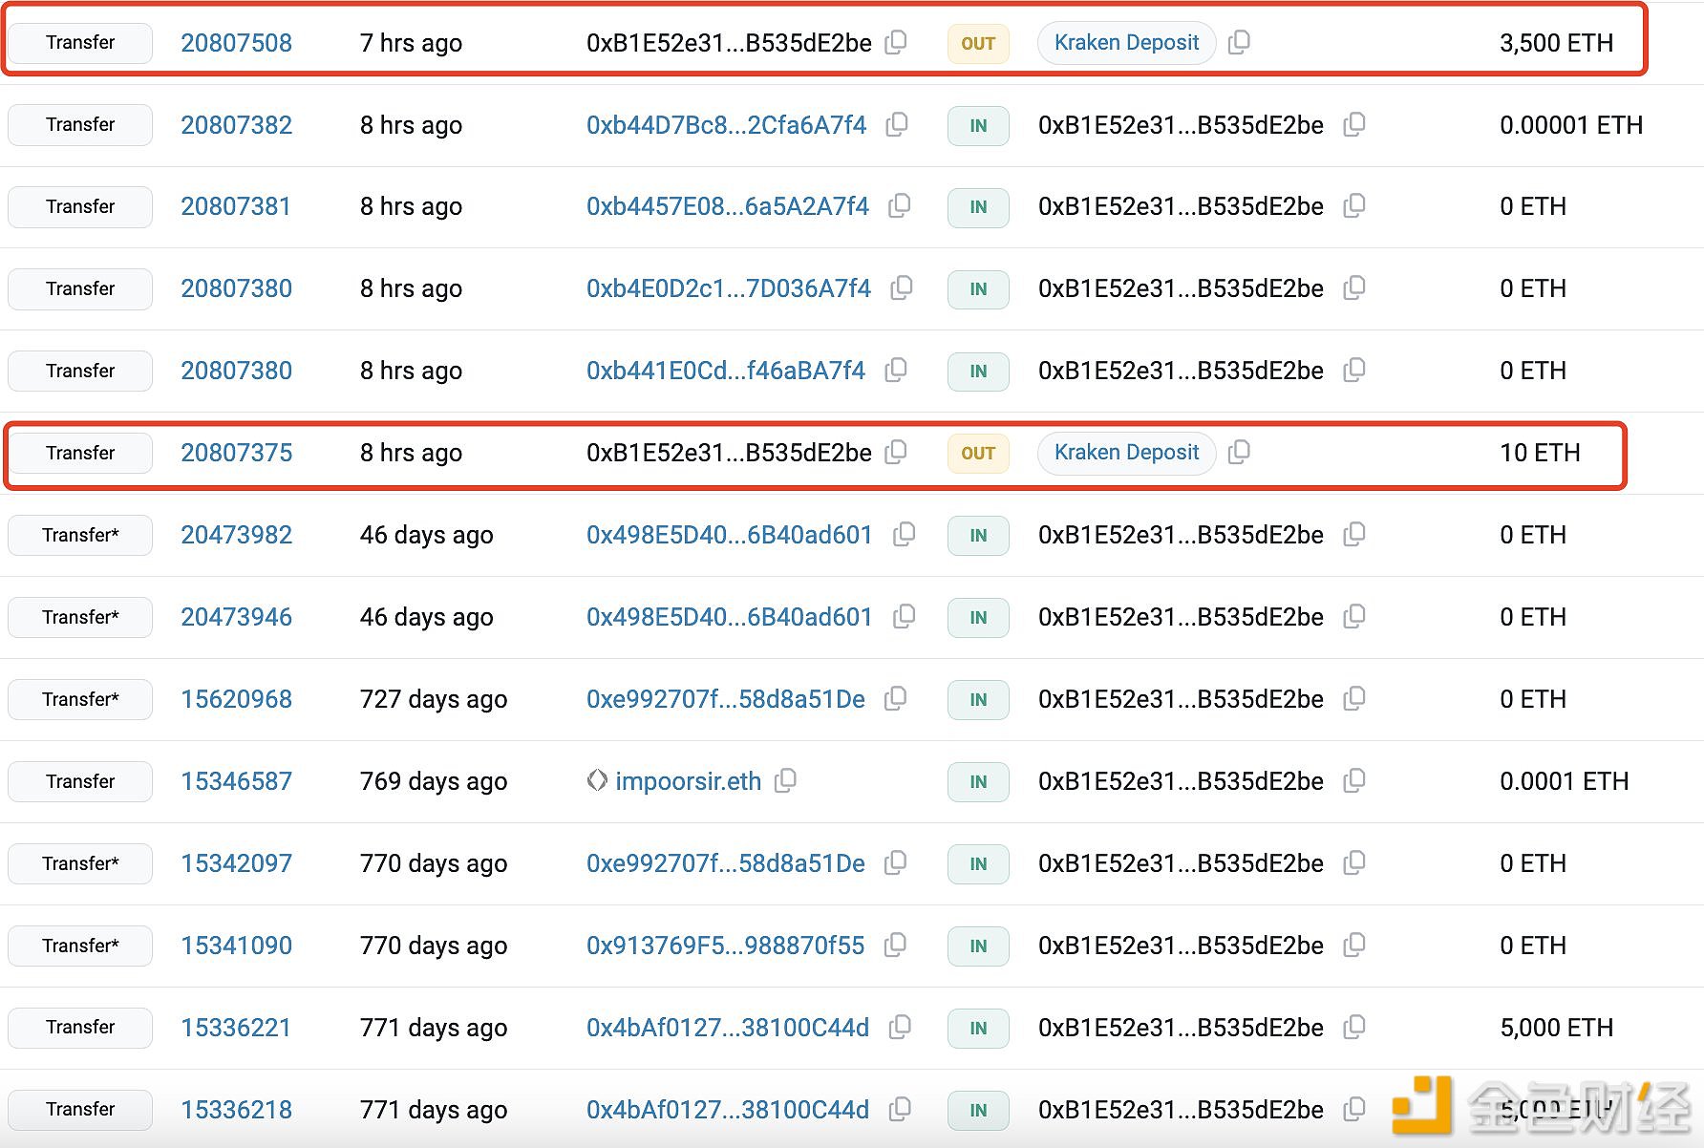
Task: Select 5,000 ETH amount in block 15336221 row
Action: [x=1556, y=1028]
